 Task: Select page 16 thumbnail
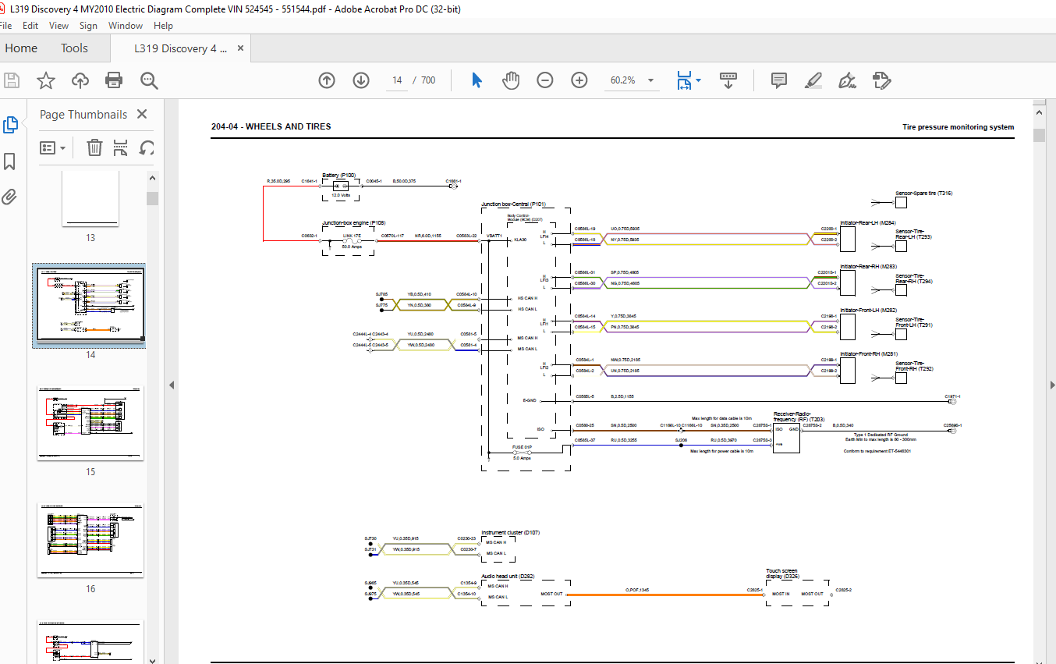[90, 540]
